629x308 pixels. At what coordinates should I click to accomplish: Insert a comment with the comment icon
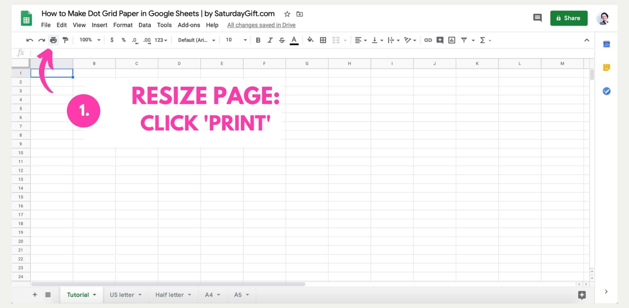pyautogui.click(x=440, y=40)
